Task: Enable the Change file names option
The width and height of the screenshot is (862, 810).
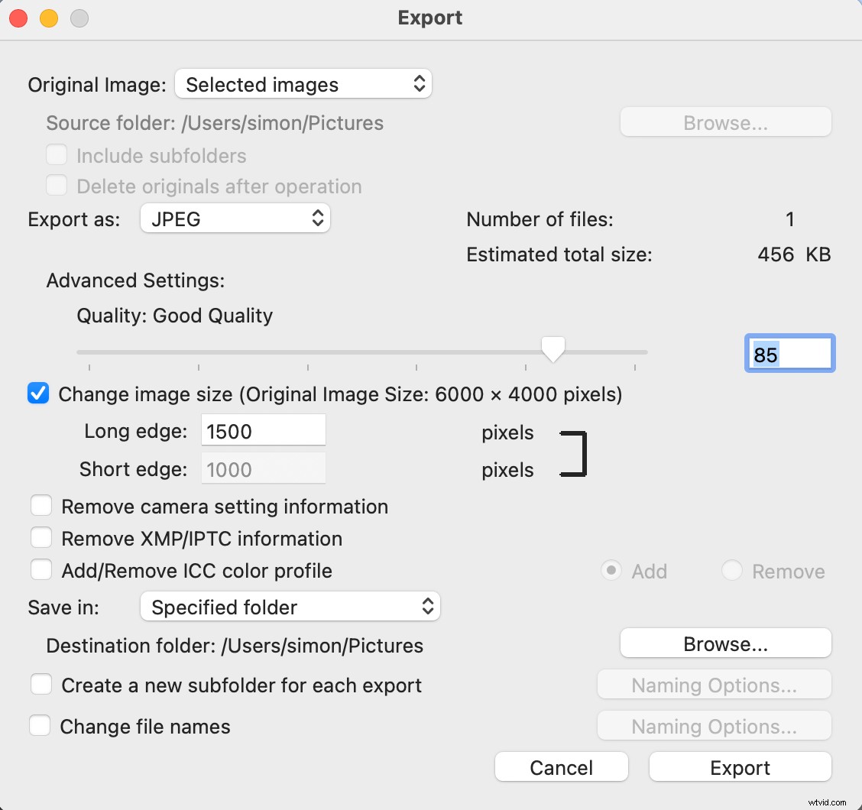Action: pyautogui.click(x=41, y=726)
